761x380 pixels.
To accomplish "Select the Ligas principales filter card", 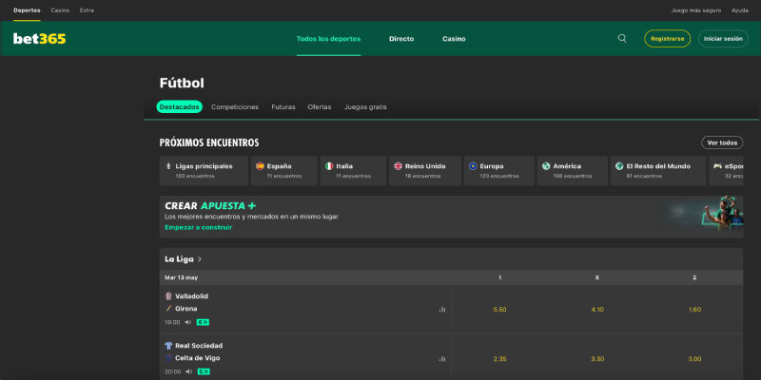I will pos(204,171).
